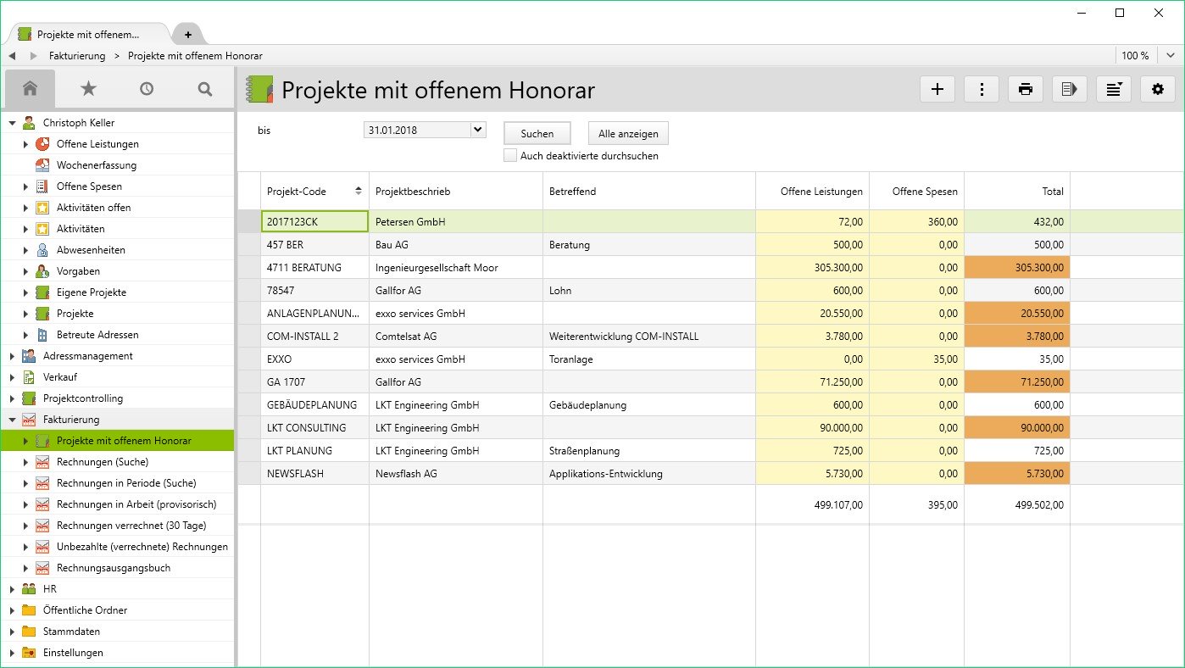Click the plus icon to add entry
Screen dimensions: 1185x668
point(937,89)
